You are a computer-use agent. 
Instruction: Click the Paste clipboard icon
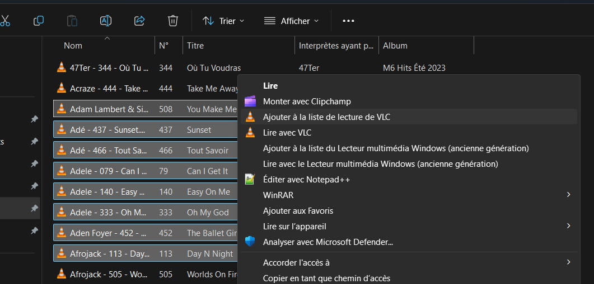point(72,21)
